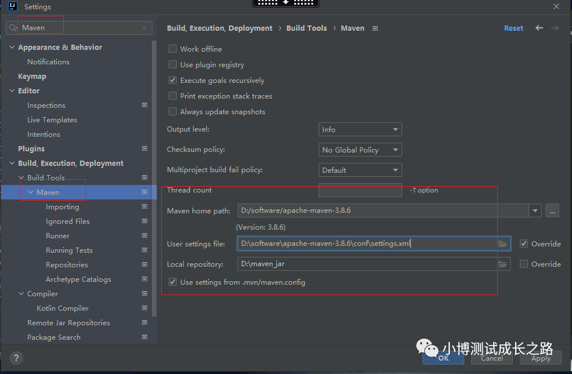
Task: Clear the Maven search text with X icon
Action: [x=144, y=28]
